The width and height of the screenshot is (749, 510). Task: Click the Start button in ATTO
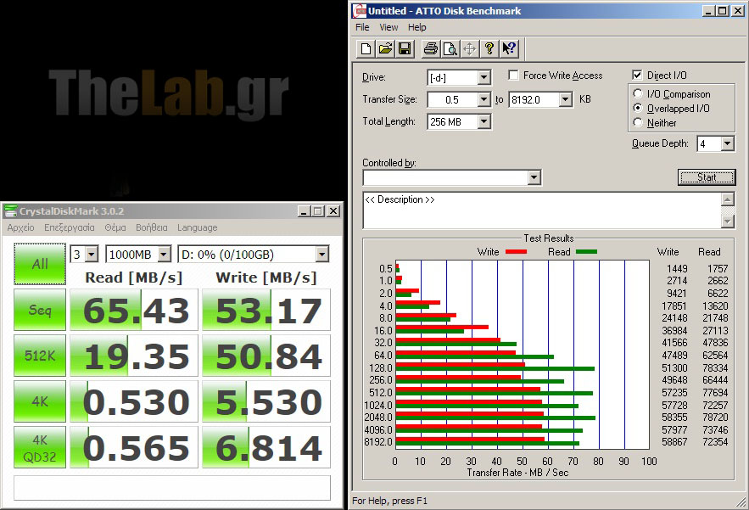pos(707,177)
